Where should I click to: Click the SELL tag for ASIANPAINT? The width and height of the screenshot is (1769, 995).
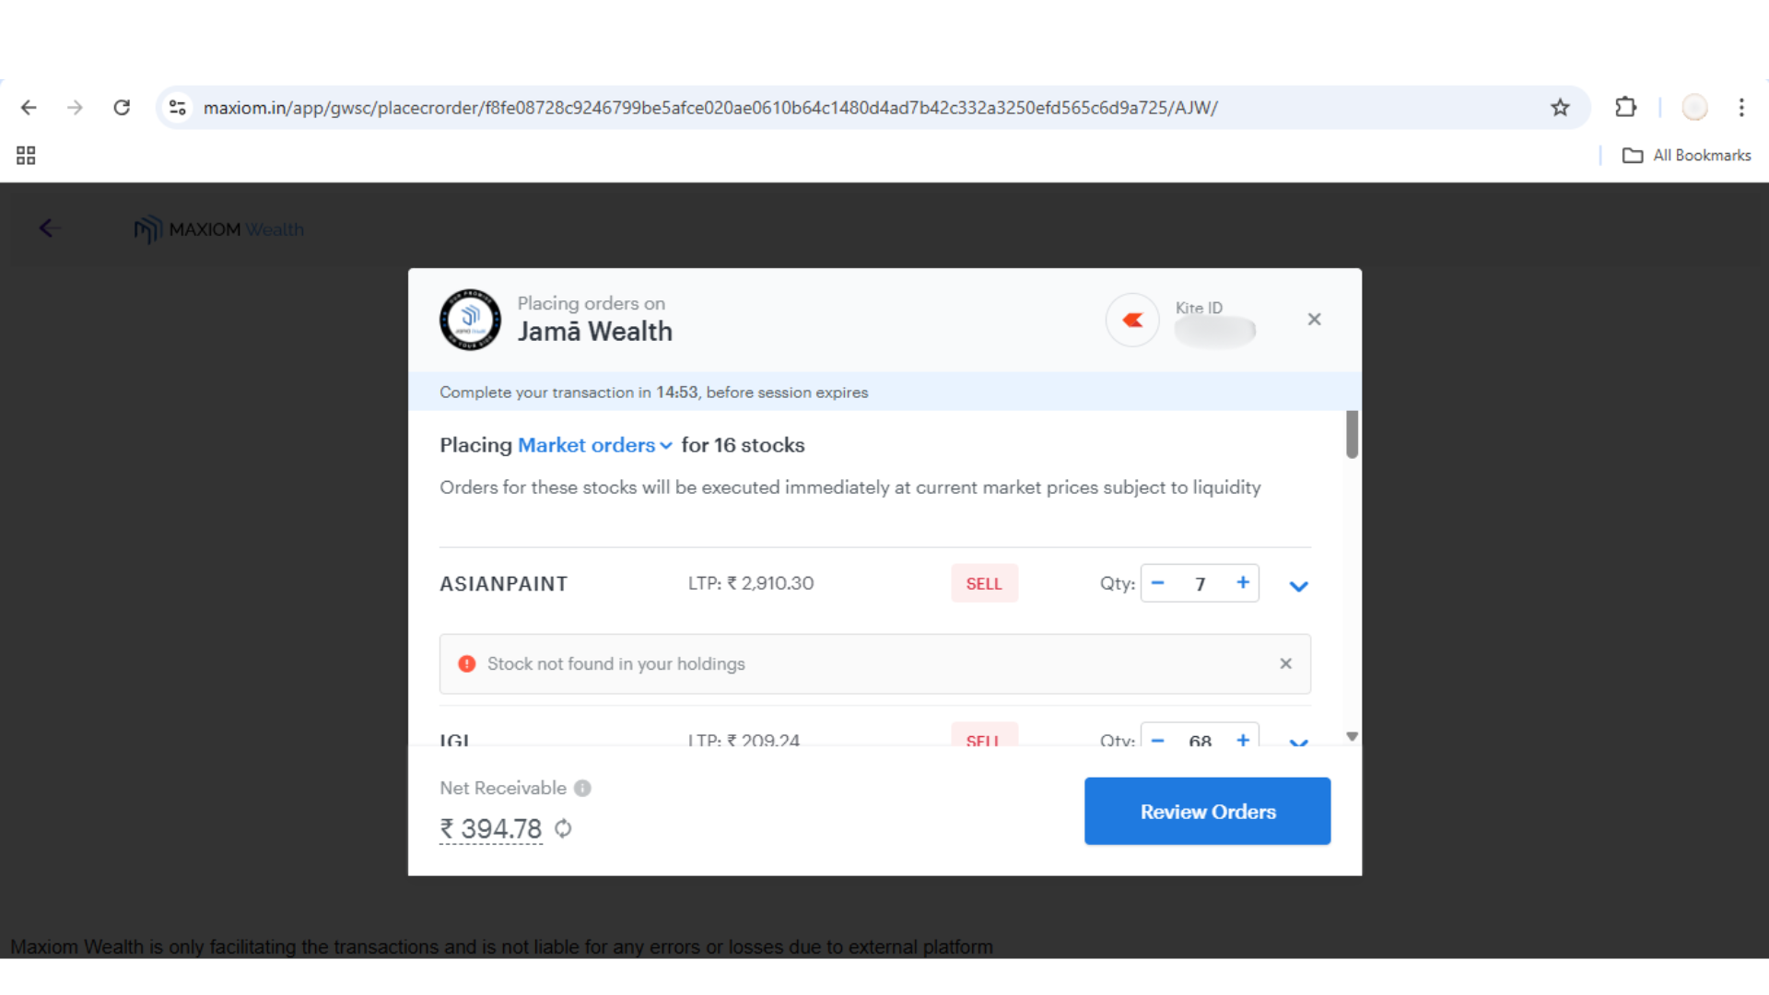(984, 584)
